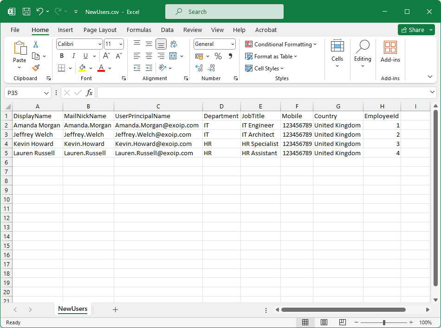Apply Percent Style number format
The height and width of the screenshot is (328, 441).
218,56
